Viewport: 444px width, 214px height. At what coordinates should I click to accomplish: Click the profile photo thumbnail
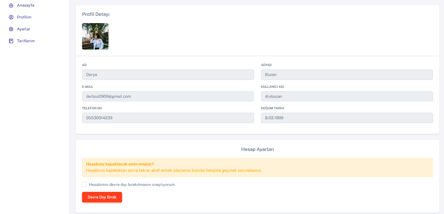click(x=95, y=36)
